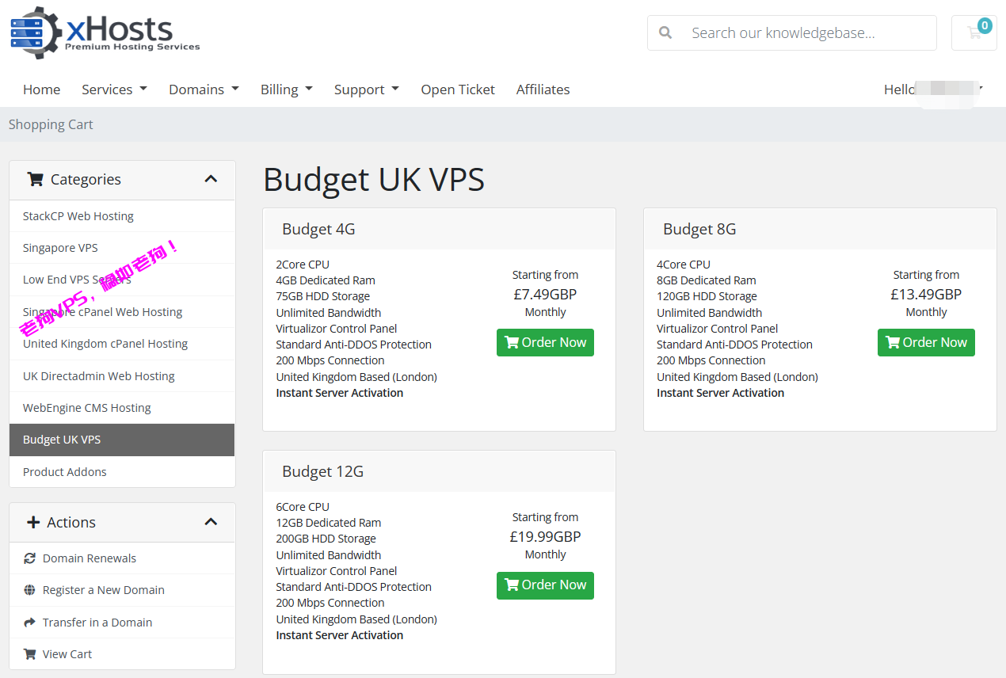1006x678 pixels.
Task: Go to Open Ticket page
Action: pyautogui.click(x=458, y=90)
